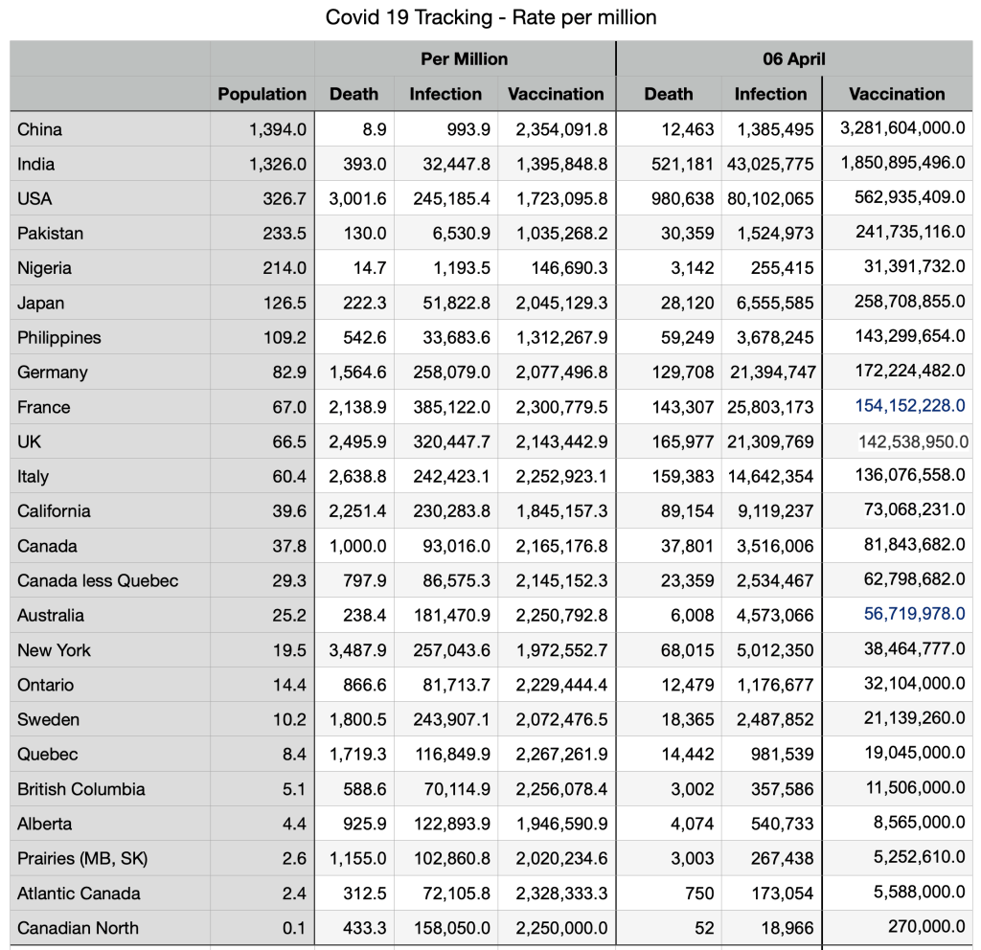This screenshot has width=981, height=950.
Task: Select the Canada less Quebec row label
Action: click(x=98, y=580)
